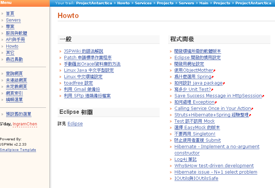Click the red arrow icon after 為什麼選用 Spring

212,77
